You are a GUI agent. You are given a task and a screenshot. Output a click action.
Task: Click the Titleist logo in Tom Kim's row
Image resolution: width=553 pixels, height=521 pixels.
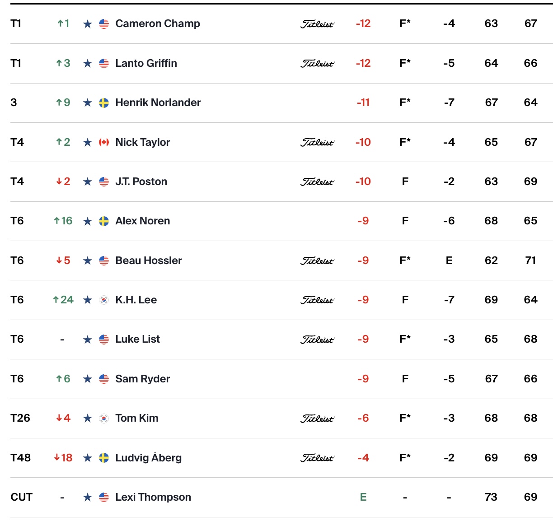pos(318,419)
